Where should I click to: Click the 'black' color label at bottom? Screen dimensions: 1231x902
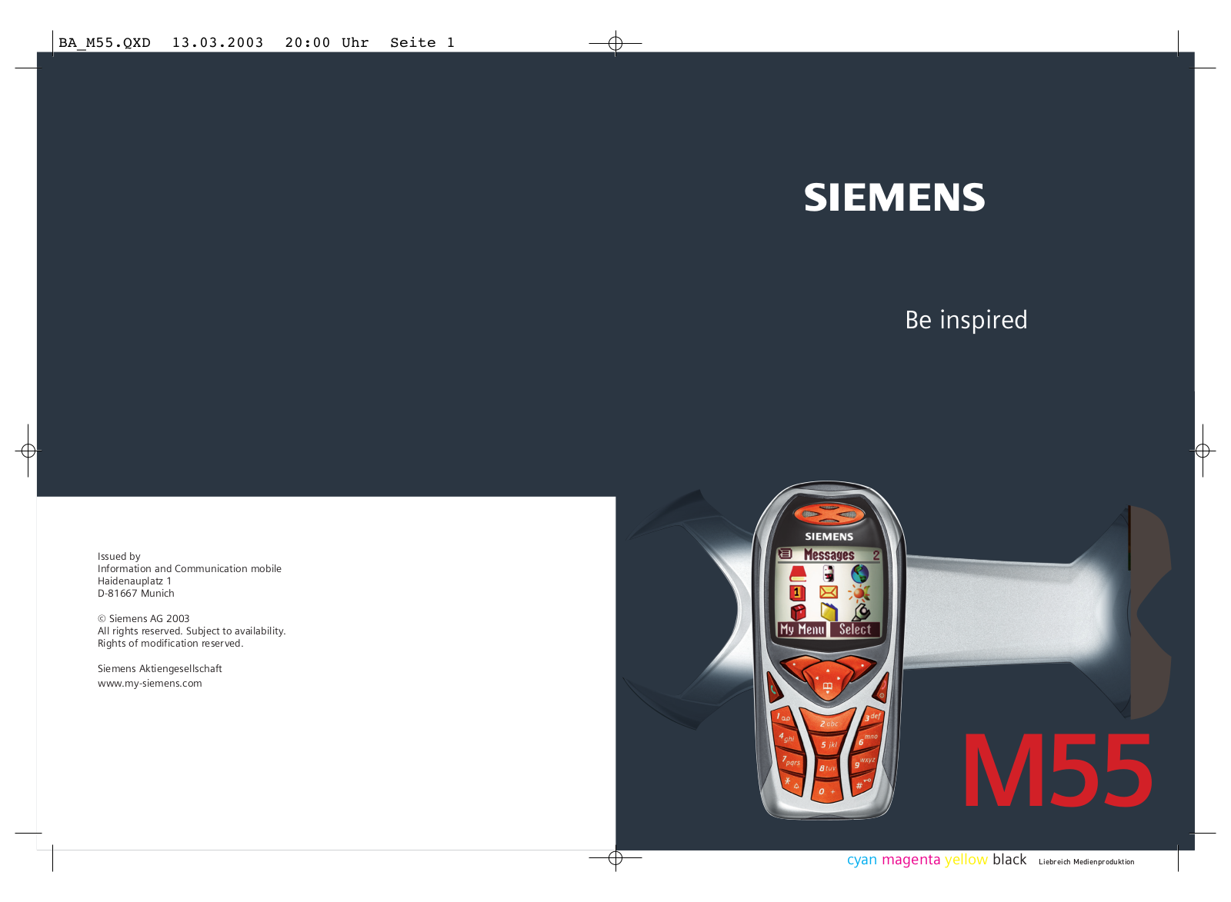1009,859
